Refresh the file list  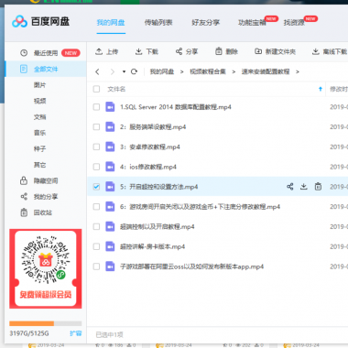(x=134, y=71)
